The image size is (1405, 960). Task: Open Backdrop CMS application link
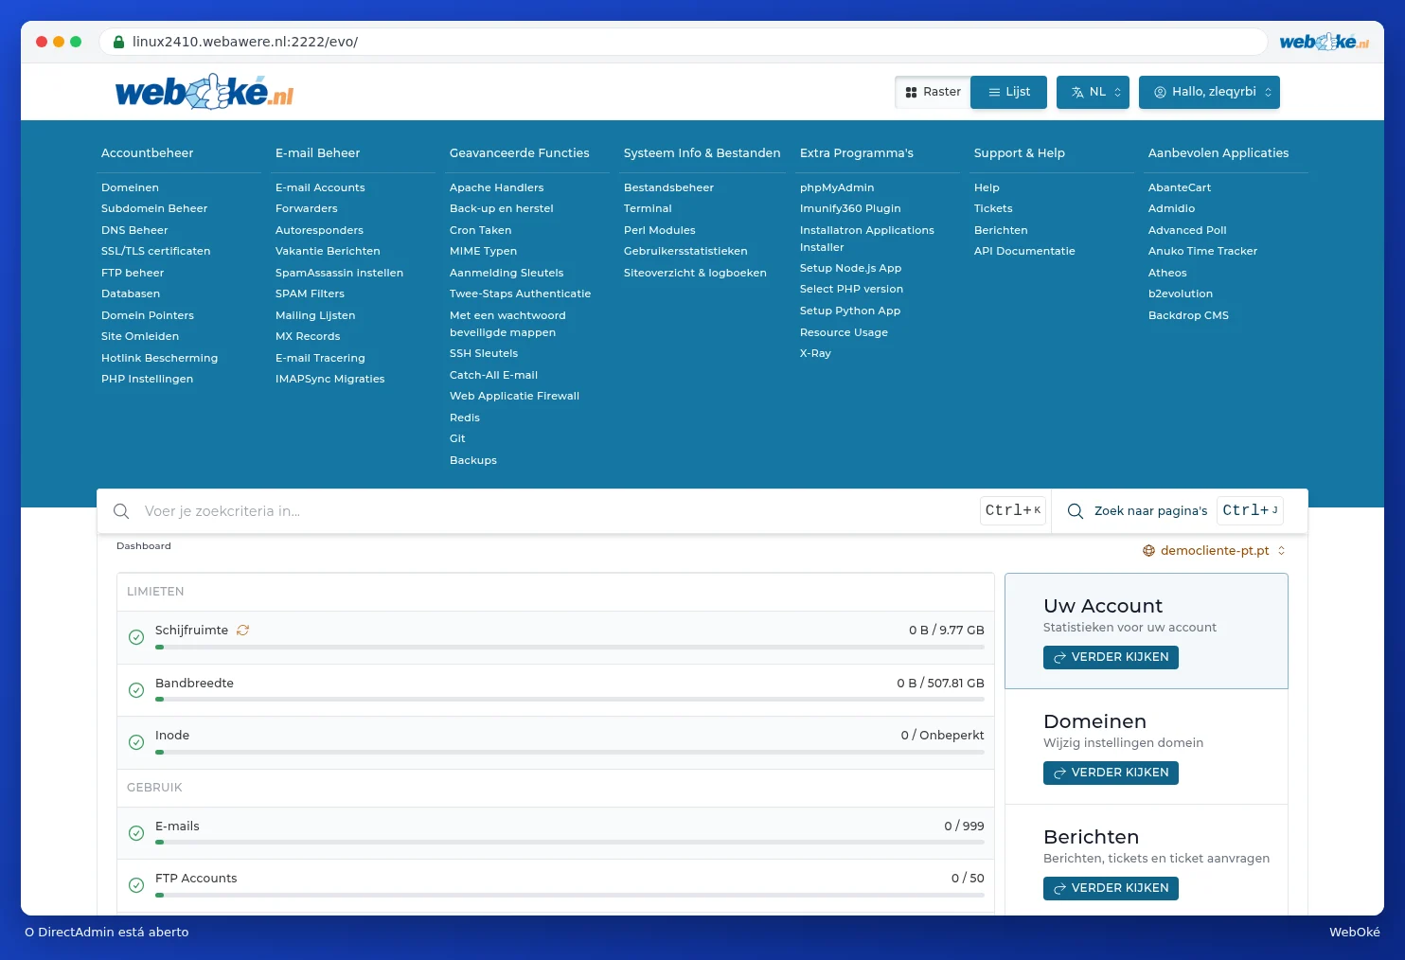(1188, 315)
